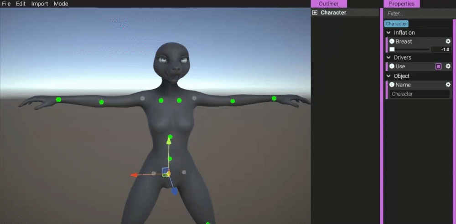Image resolution: width=456 pixels, height=224 pixels.
Task: Show info for the Use property
Action: click(392, 66)
